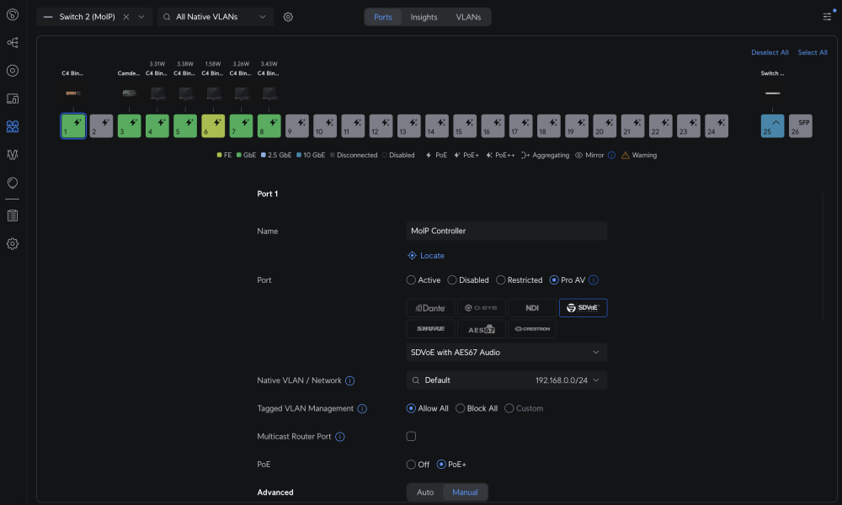This screenshot has width=842, height=505.
Task: Choose the AES67 Pro AV profile
Action: pos(481,329)
